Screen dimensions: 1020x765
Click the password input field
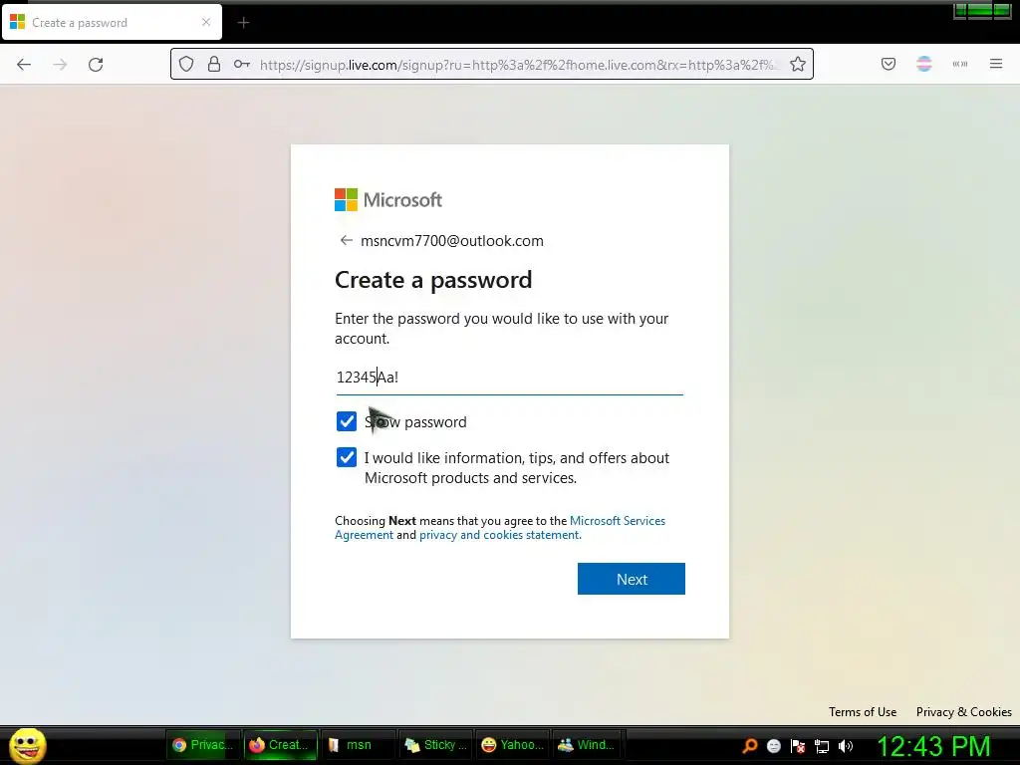pyautogui.click(x=509, y=378)
